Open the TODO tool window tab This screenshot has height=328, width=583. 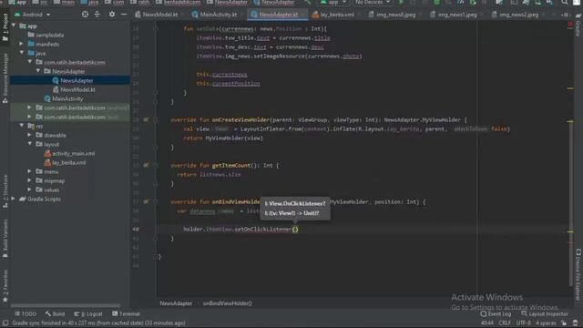(x=26, y=313)
